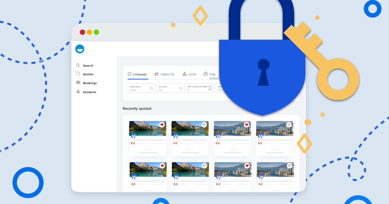This screenshot has width=389, height=204.
Task: Click the red close dot in window title bar
Action: click(82, 32)
